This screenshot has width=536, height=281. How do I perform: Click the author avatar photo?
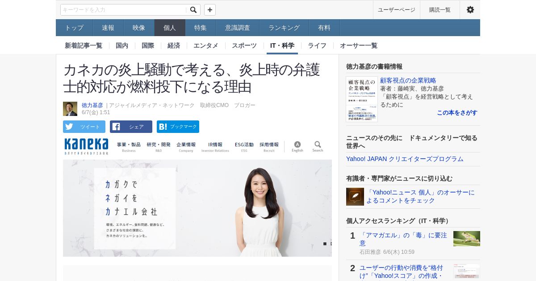click(70, 109)
